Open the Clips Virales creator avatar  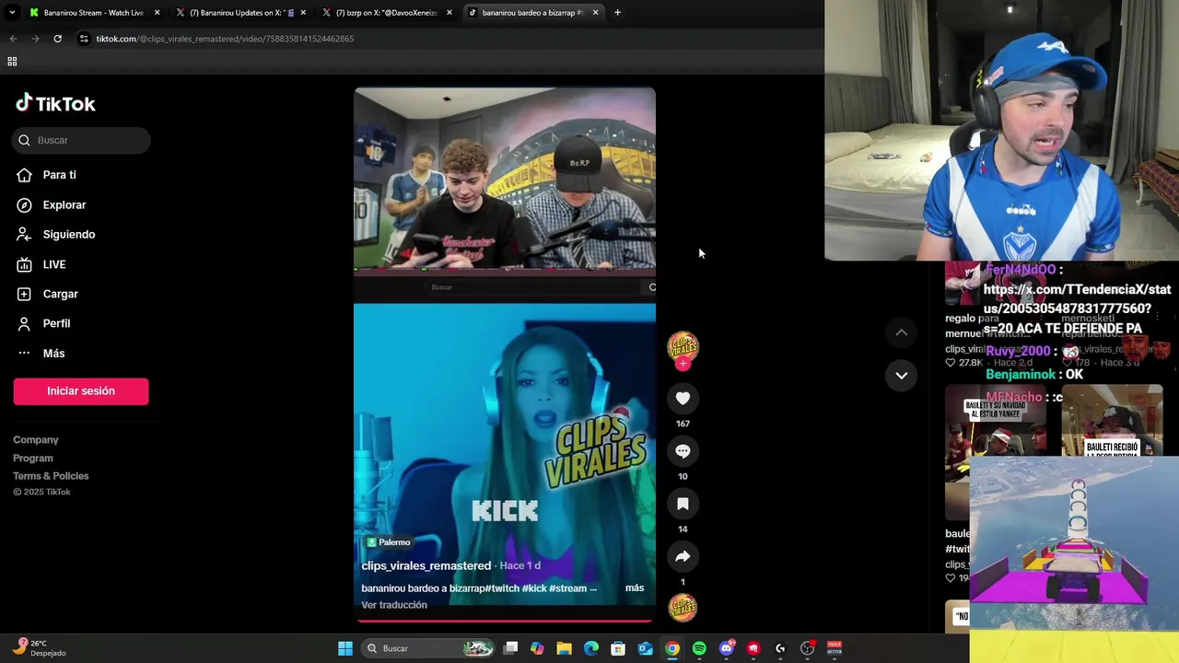683,346
